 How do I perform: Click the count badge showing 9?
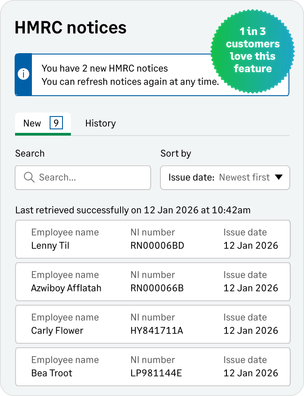tap(56, 123)
